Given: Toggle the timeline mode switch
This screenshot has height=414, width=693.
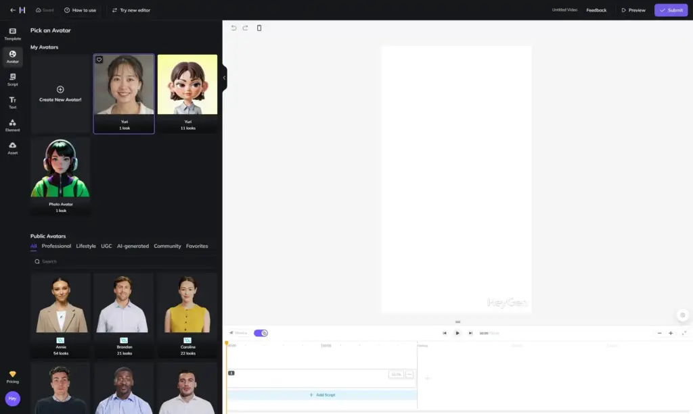Looking at the screenshot, I should tap(261, 333).
